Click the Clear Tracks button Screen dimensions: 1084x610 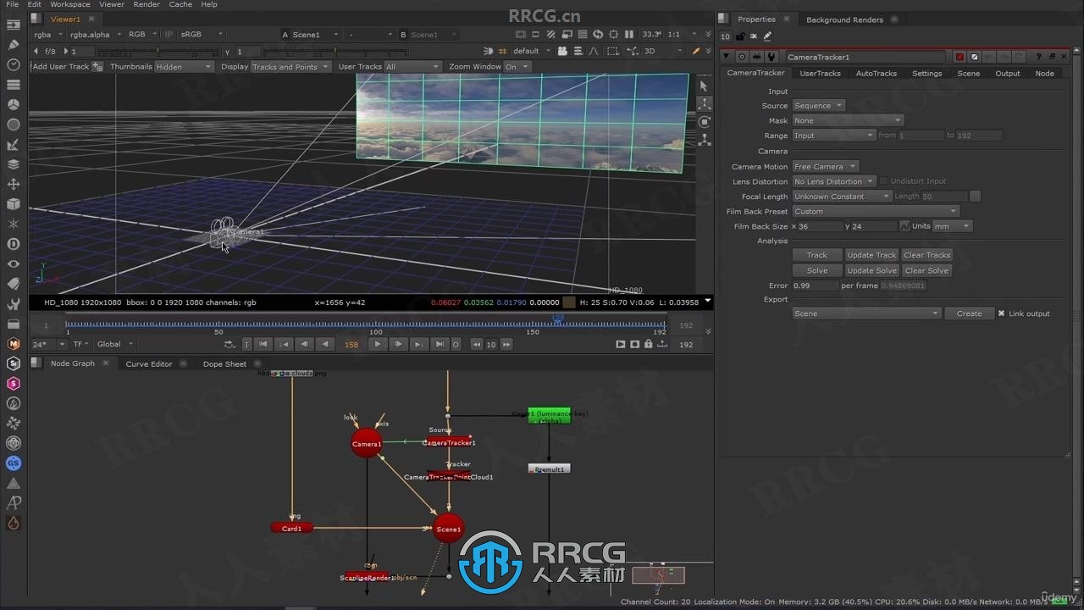pos(926,255)
